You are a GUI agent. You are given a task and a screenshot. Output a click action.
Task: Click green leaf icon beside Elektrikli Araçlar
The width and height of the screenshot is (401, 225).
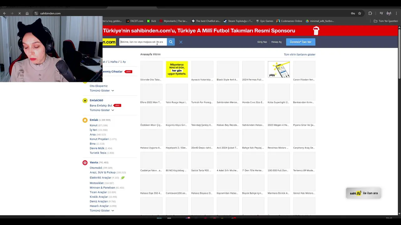pos(123,178)
